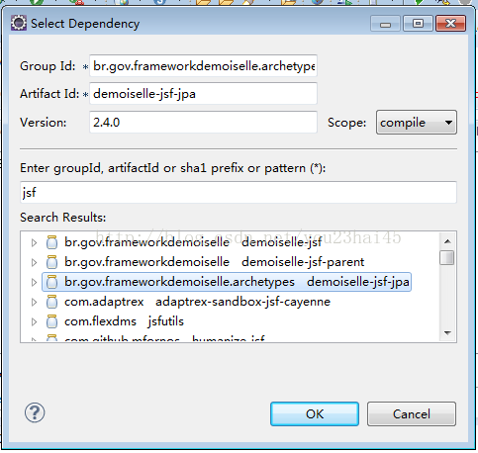Select br.gov.frameworkdemoiselle demoiselle-jsf-parent result
The image size is (478, 453).
coord(214,262)
